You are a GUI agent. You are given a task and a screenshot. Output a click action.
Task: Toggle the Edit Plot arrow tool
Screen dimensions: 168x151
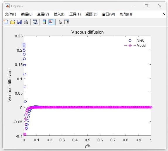click(x=60, y=22)
